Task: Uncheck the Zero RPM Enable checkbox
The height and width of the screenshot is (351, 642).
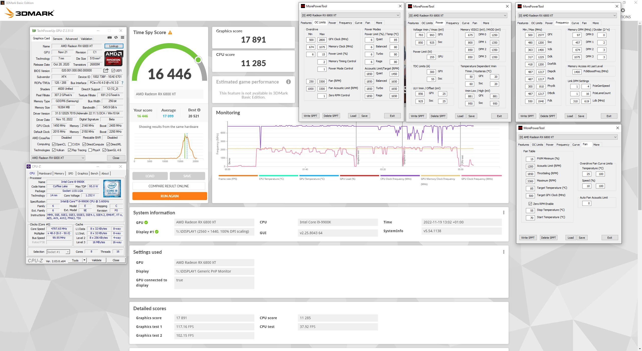Action: tap(530, 204)
